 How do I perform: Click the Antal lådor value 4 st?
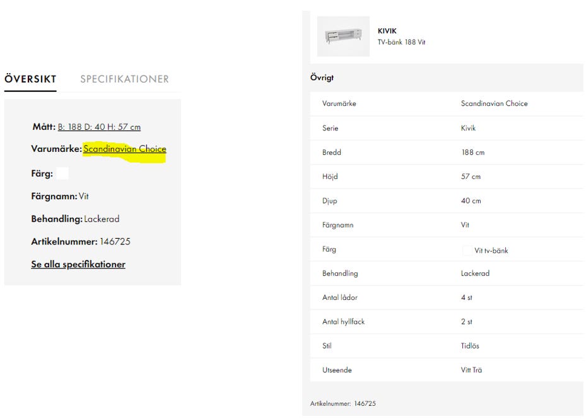(x=466, y=297)
